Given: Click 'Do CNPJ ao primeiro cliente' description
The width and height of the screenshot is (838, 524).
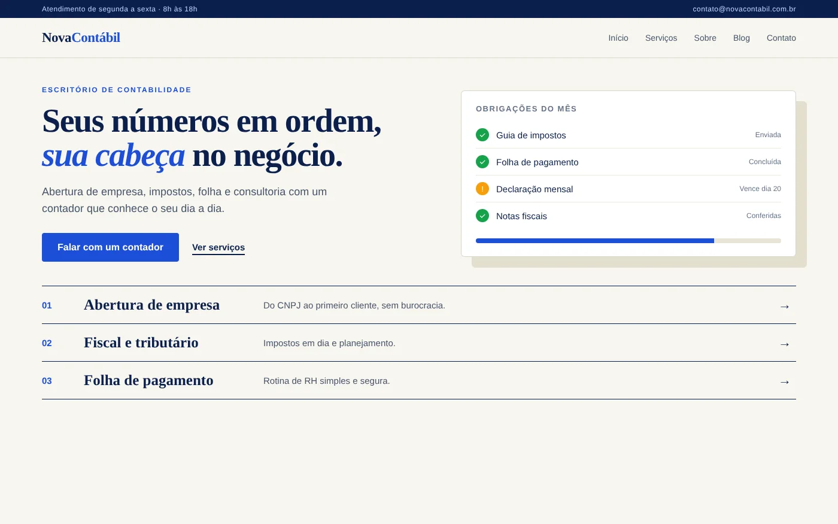Looking at the screenshot, I should 354,305.
